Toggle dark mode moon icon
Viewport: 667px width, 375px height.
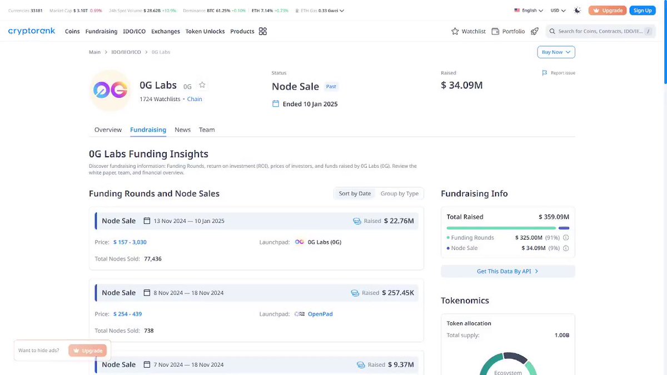tap(578, 11)
